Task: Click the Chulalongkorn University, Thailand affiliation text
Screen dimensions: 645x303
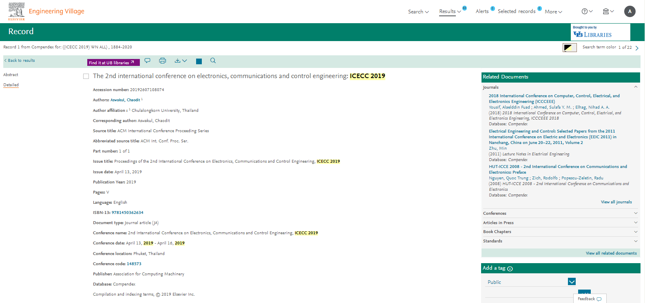Action: tap(165, 111)
